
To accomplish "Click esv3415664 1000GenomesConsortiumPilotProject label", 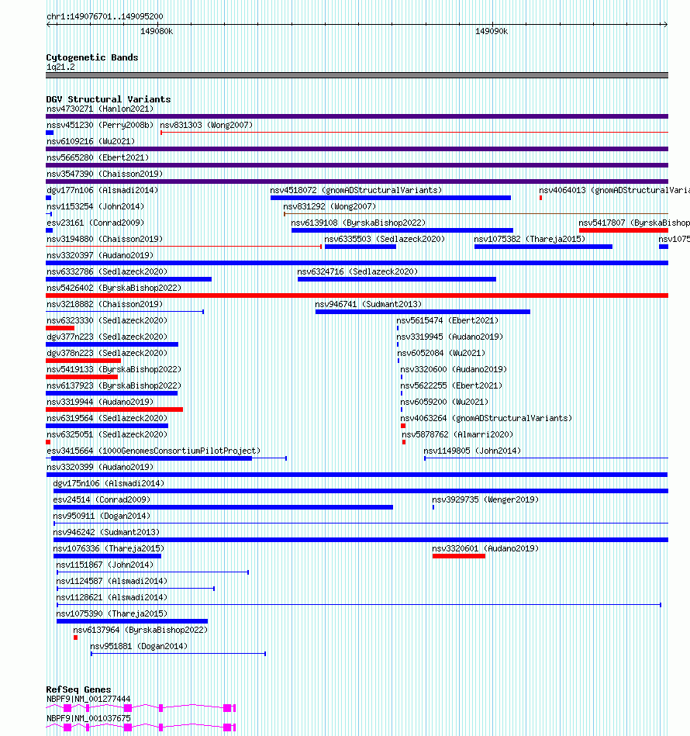I will click(x=154, y=451).
